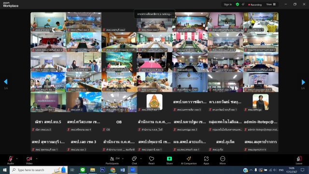Expand the Participants options arrow
This screenshot has height=174, width=309.
tap(123, 159)
